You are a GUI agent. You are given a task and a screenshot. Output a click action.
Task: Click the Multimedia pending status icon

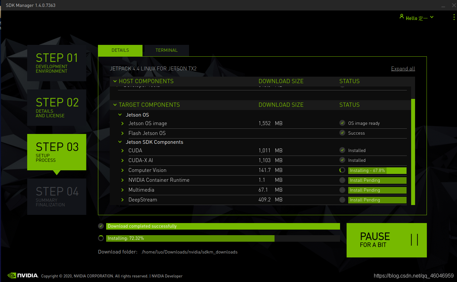342,190
